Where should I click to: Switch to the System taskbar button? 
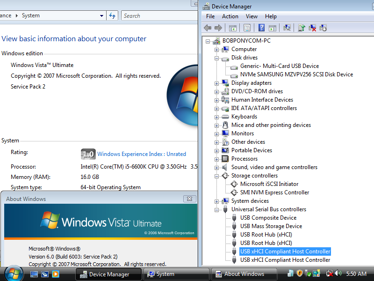coord(177,274)
